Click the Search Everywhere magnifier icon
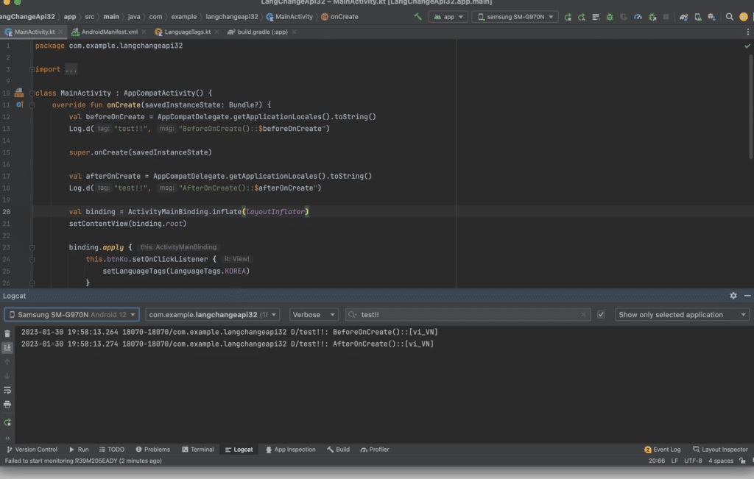Screen dimensions: 754x479 (x=730, y=17)
